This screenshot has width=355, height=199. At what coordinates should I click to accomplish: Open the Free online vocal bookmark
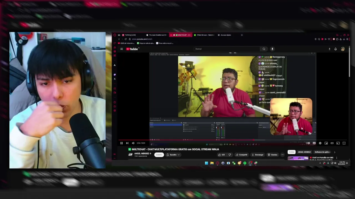click(165, 43)
